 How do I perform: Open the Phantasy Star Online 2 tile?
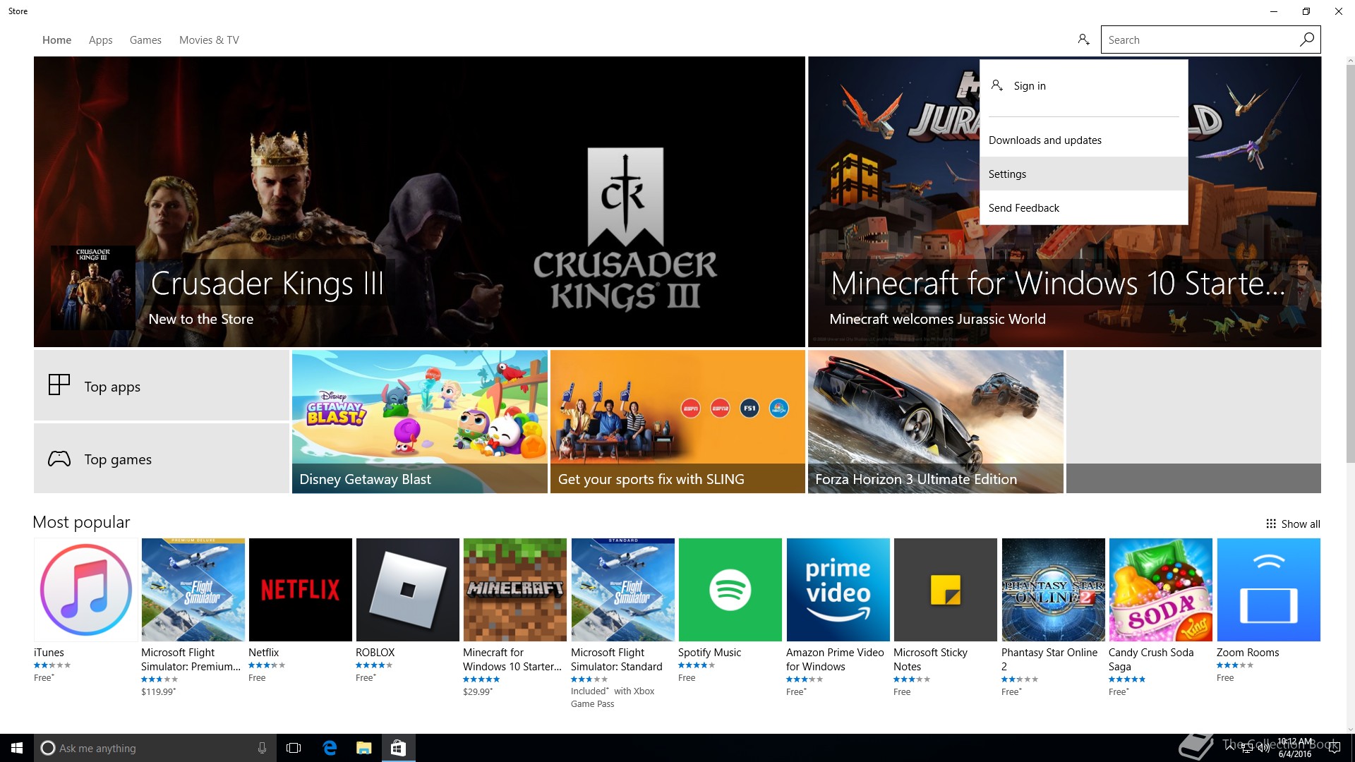tap(1053, 590)
